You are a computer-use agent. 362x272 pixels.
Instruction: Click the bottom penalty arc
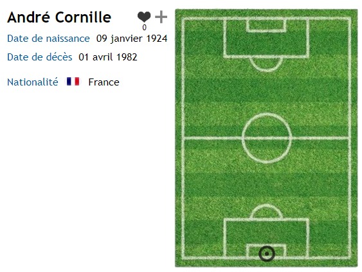tap(266, 212)
